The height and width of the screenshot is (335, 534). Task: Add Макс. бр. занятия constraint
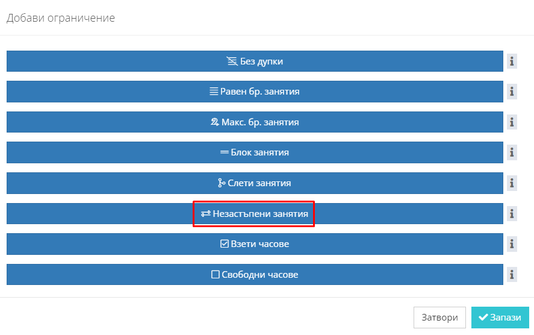pos(255,122)
